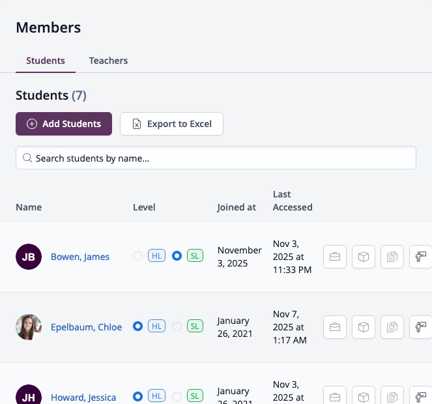
Task: Select HL radio for Bowen, James
Action: 137,255
